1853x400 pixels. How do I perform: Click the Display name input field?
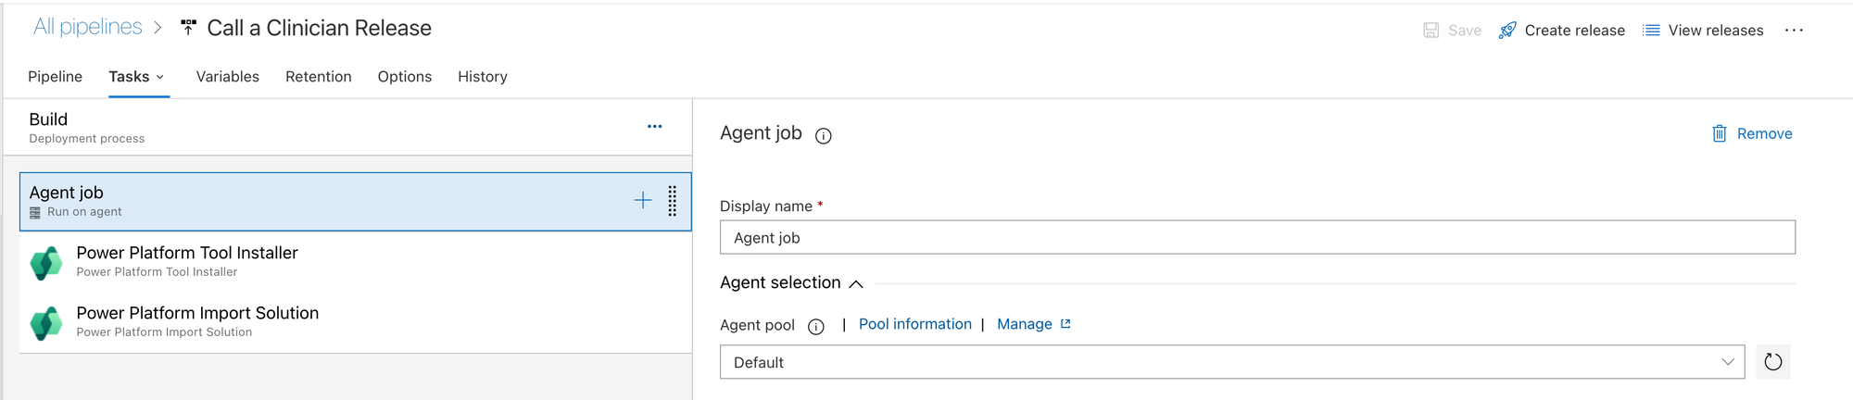click(x=1256, y=238)
